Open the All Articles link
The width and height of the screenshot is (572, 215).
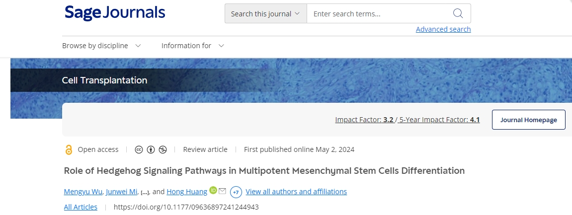(81, 207)
